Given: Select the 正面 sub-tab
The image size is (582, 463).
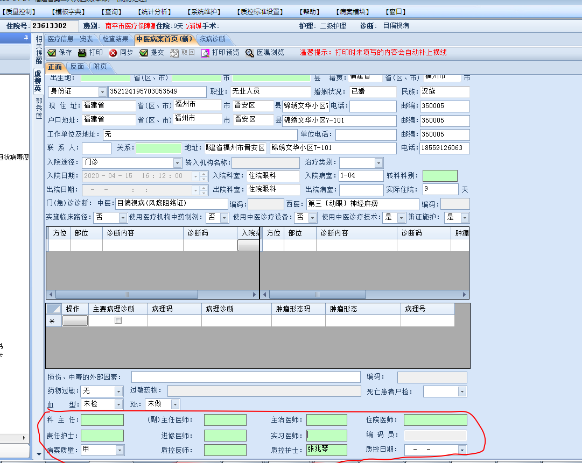Looking at the screenshot, I should (55, 67).
